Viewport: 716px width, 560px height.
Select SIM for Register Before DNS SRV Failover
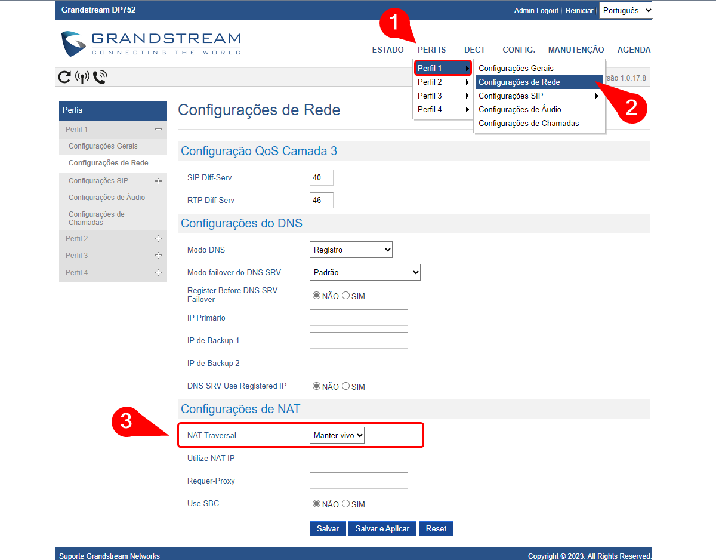346,295
